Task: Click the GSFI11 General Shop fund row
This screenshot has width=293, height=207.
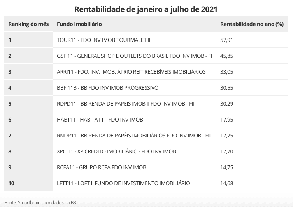Action: pos(134,56)
